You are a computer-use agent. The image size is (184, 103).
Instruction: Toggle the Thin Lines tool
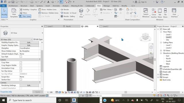pos(25,16)
